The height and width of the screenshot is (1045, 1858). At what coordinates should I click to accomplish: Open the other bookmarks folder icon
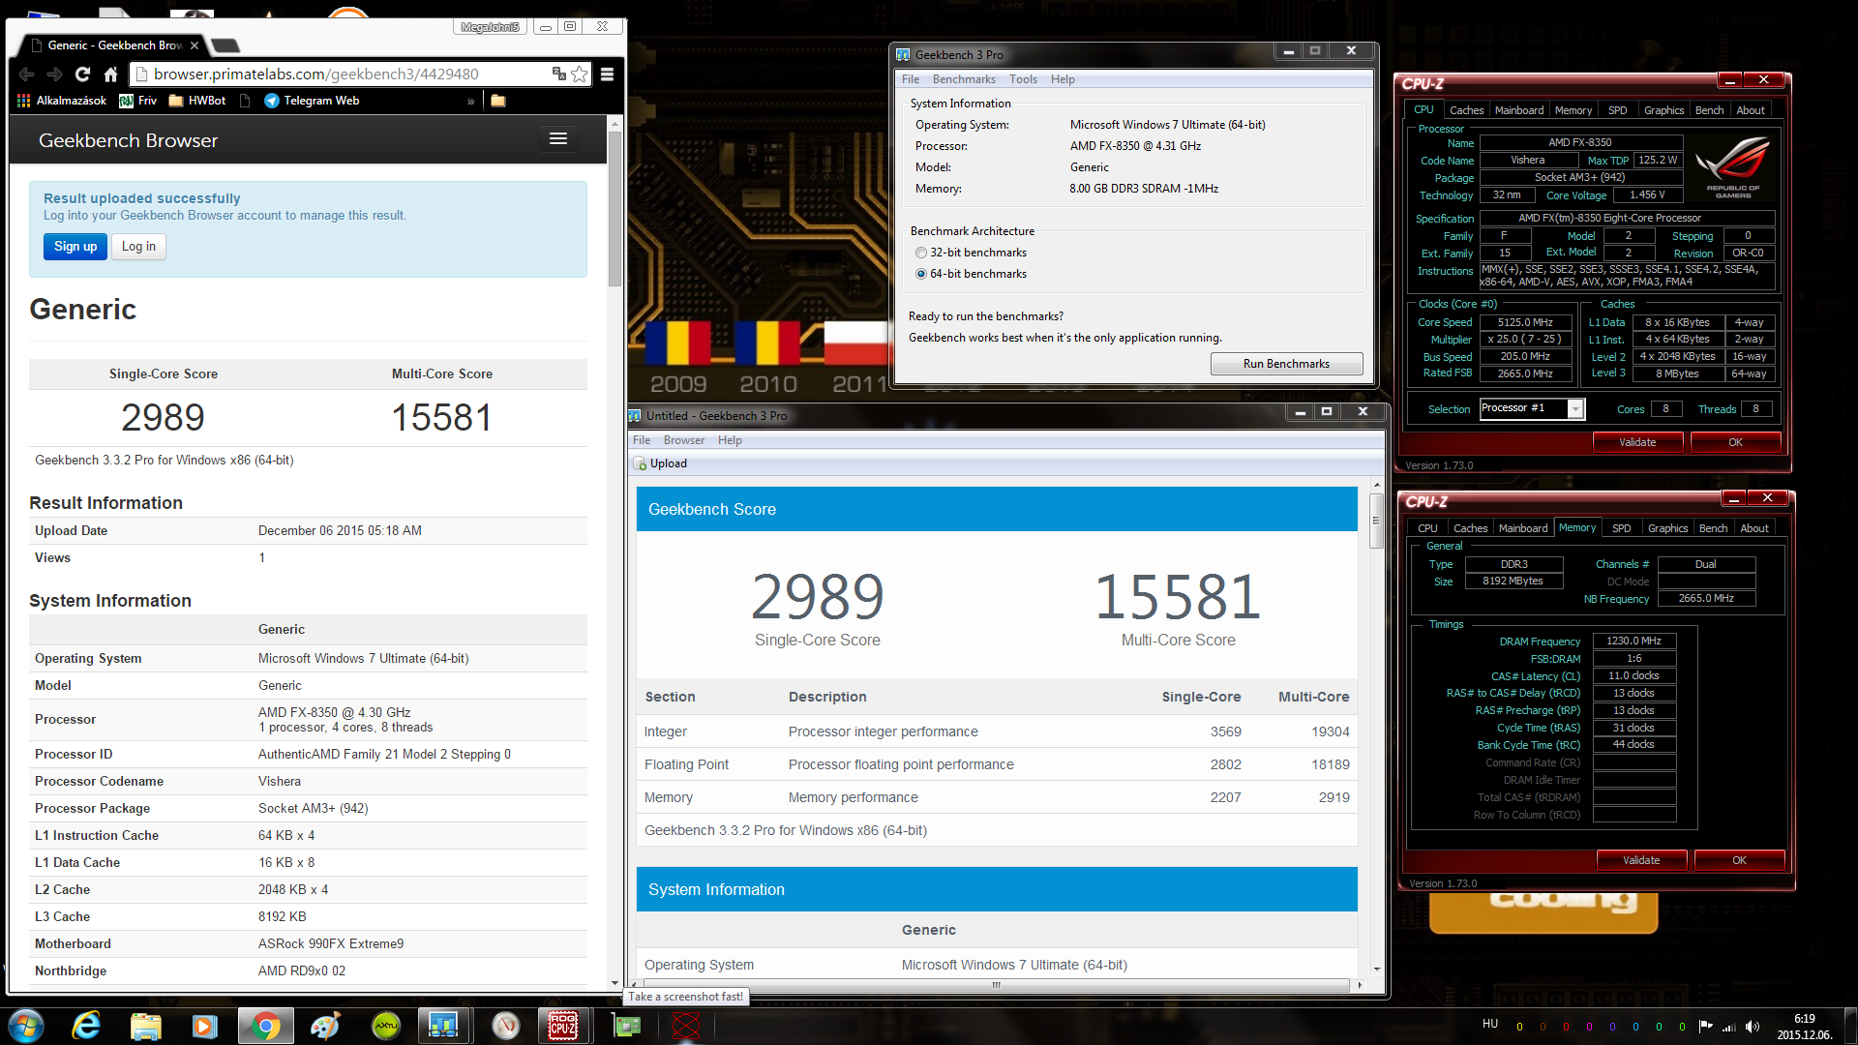tap(498, 101)
